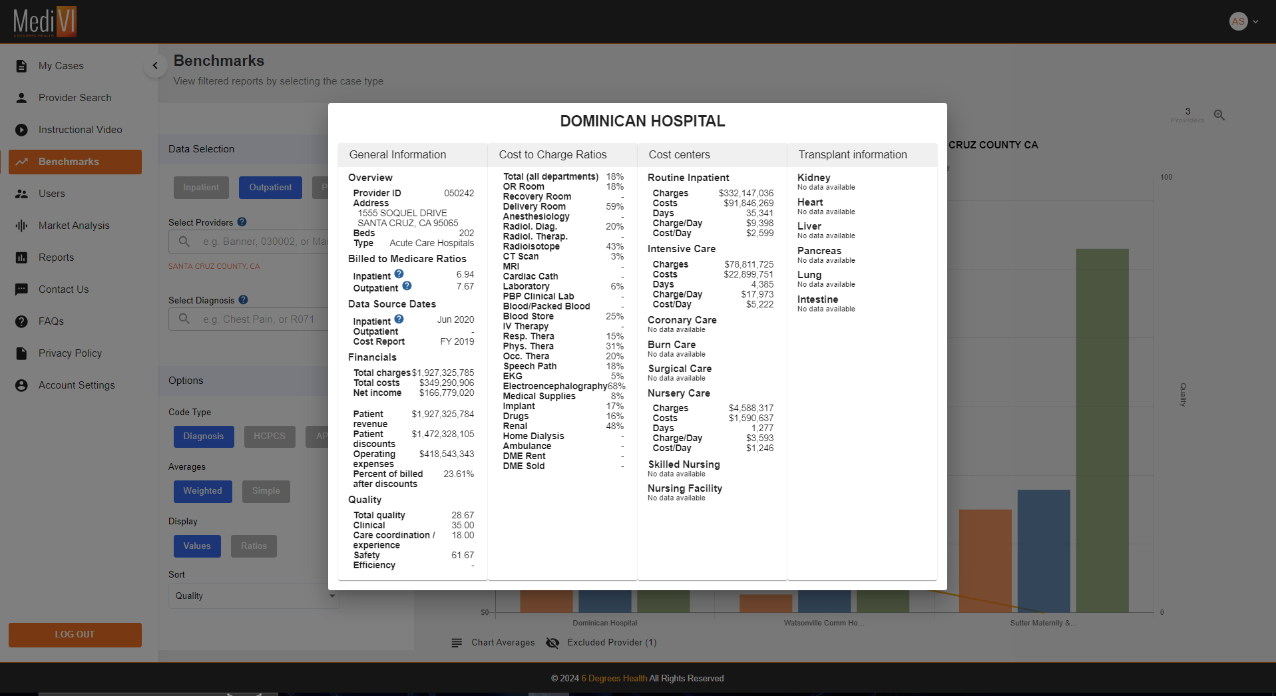Click help icon by Data Source Inpatient

pos(399,319)
